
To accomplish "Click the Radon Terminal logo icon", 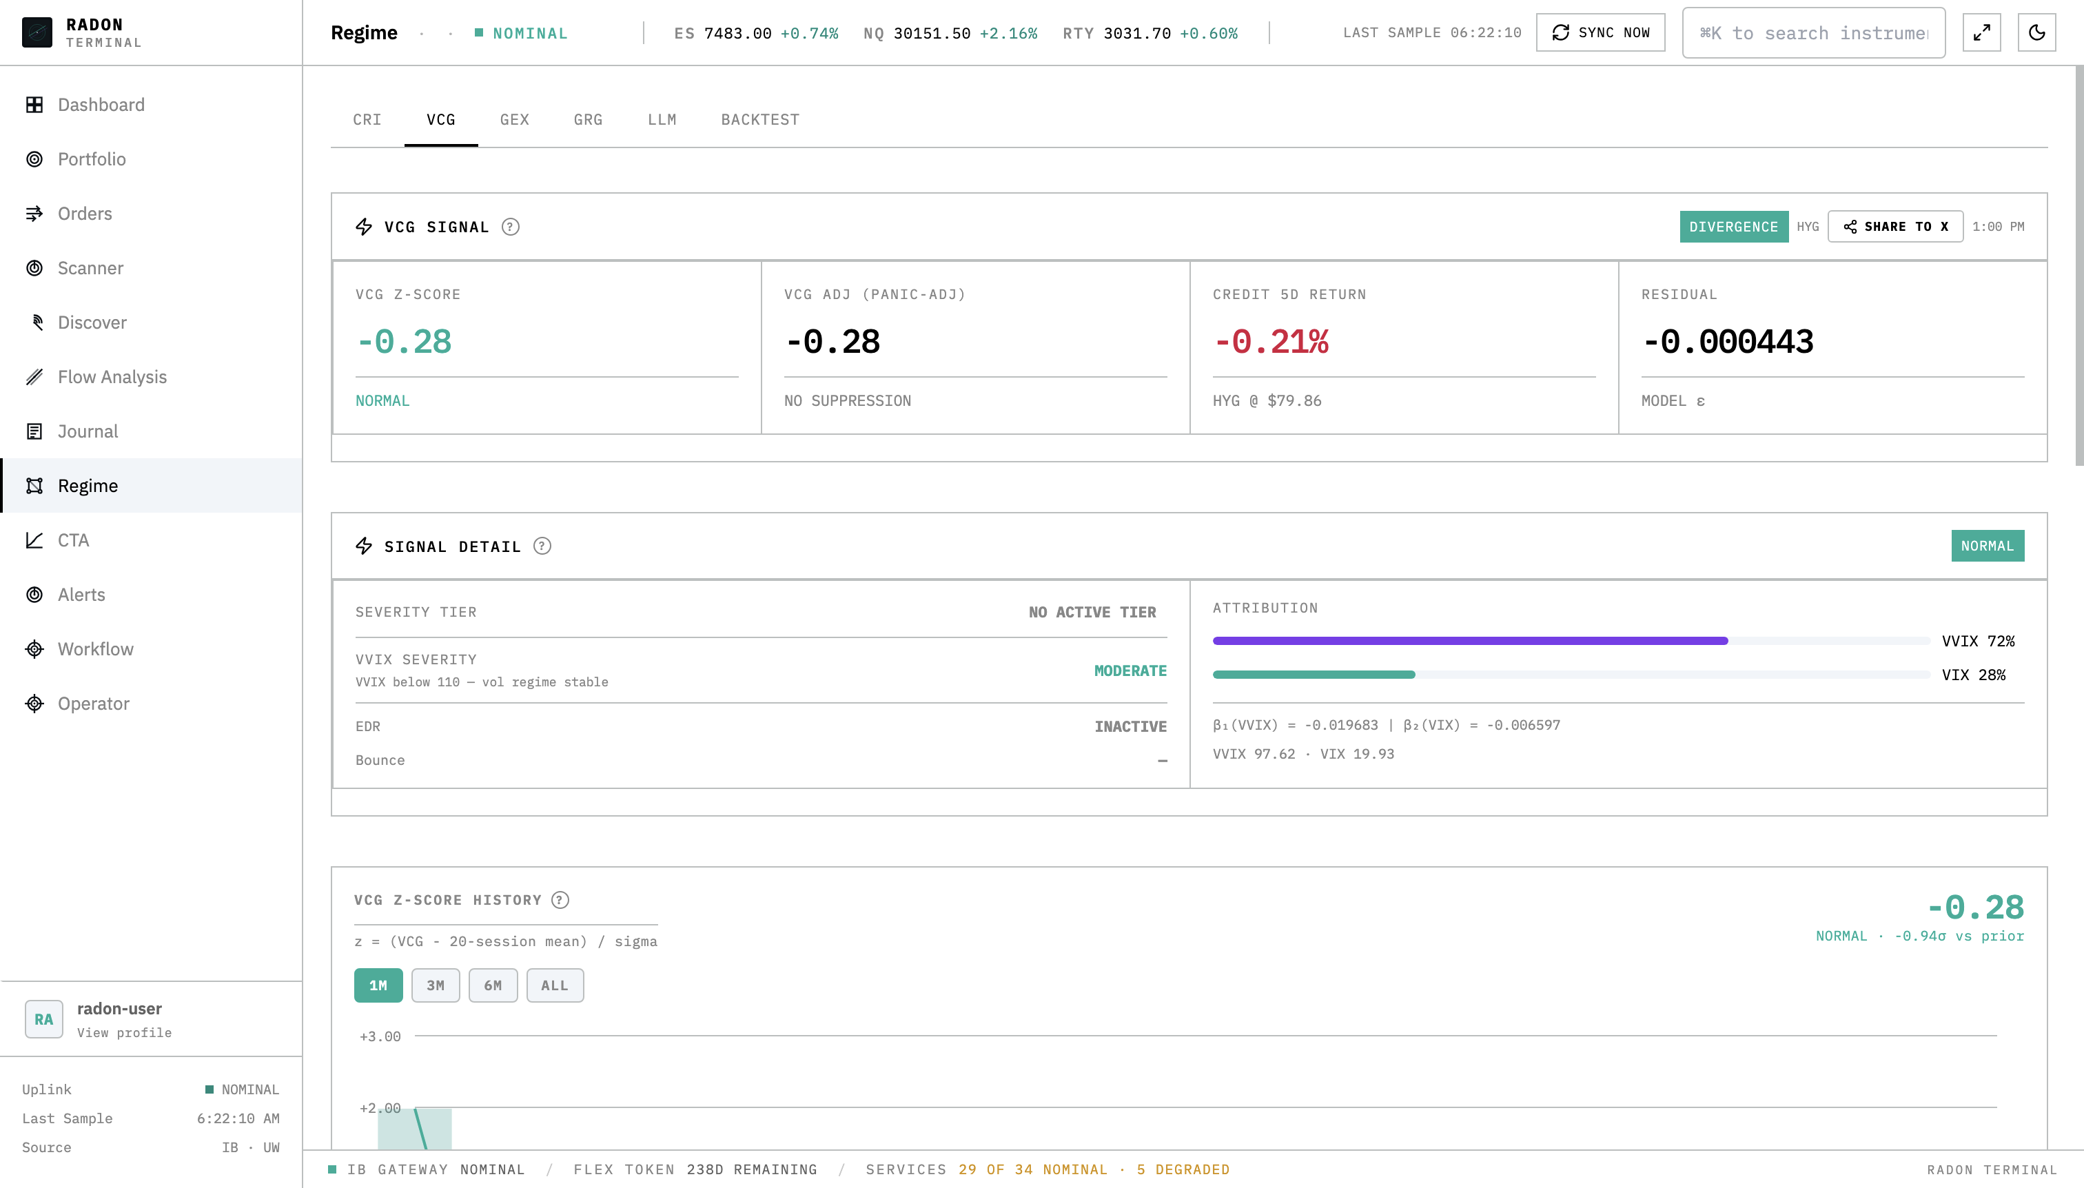I will point(37,32).
